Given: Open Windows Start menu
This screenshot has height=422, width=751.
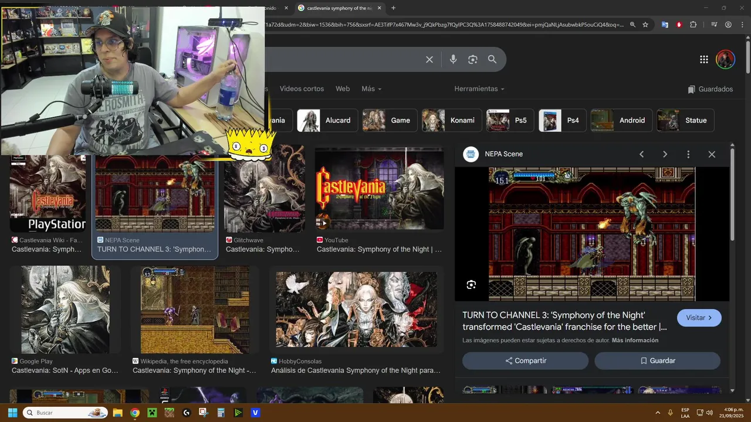Looking at the screenshot, I should [12, 413].
